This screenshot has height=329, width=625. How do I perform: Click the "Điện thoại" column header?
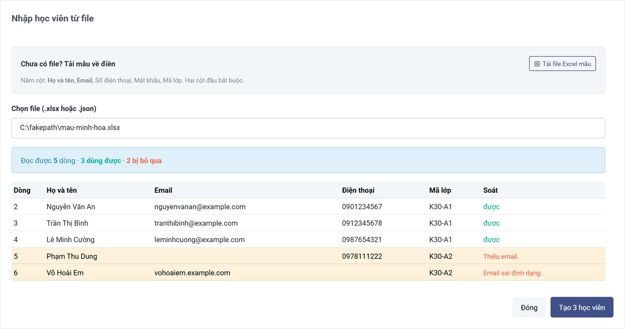(x=358, y=190)
